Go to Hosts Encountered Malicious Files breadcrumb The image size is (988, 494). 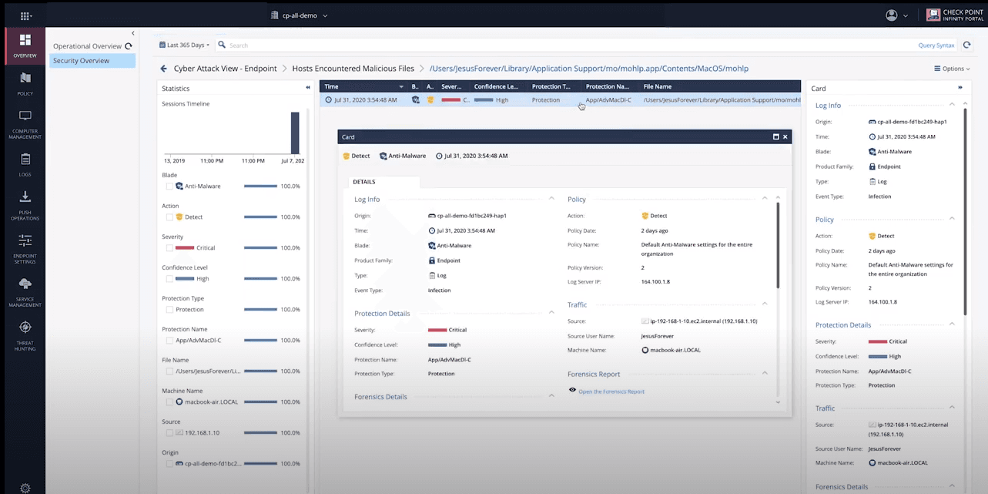coord(353,69)
